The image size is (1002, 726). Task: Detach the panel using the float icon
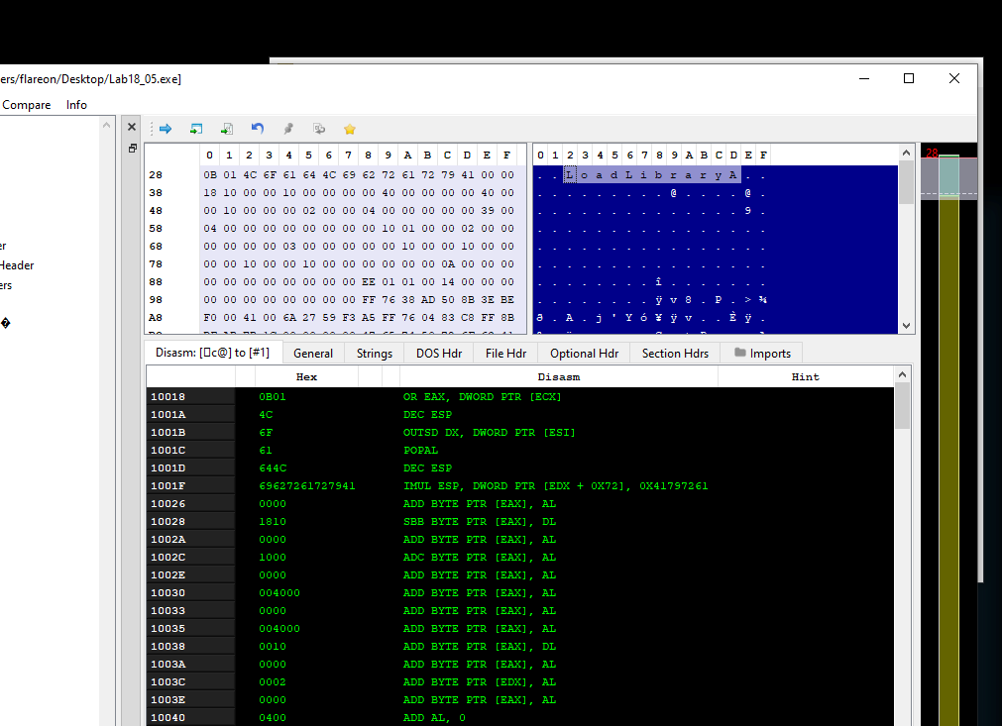[x=132, y=149]
